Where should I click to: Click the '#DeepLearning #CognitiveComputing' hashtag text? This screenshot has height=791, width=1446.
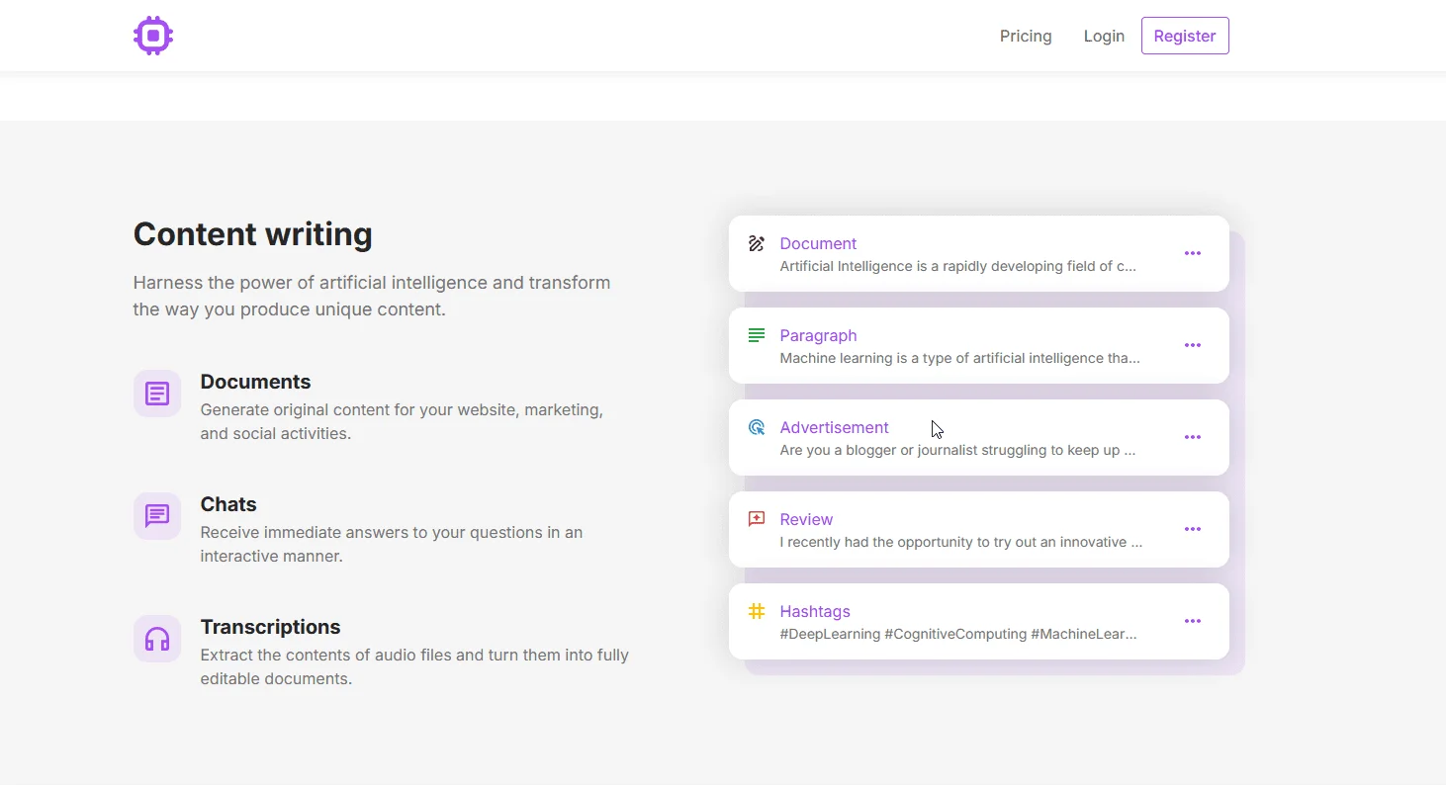coord(903,634)
